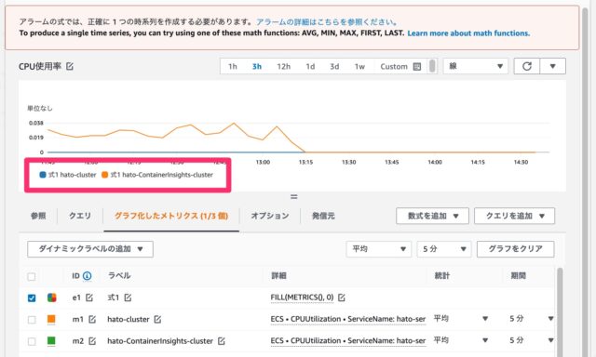Toggle hato-cluster legend blue swatch
This screenshot has height=357, width=596.
point(43,175)
